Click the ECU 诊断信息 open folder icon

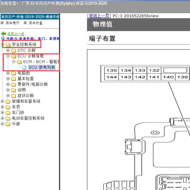coord(13,56)
